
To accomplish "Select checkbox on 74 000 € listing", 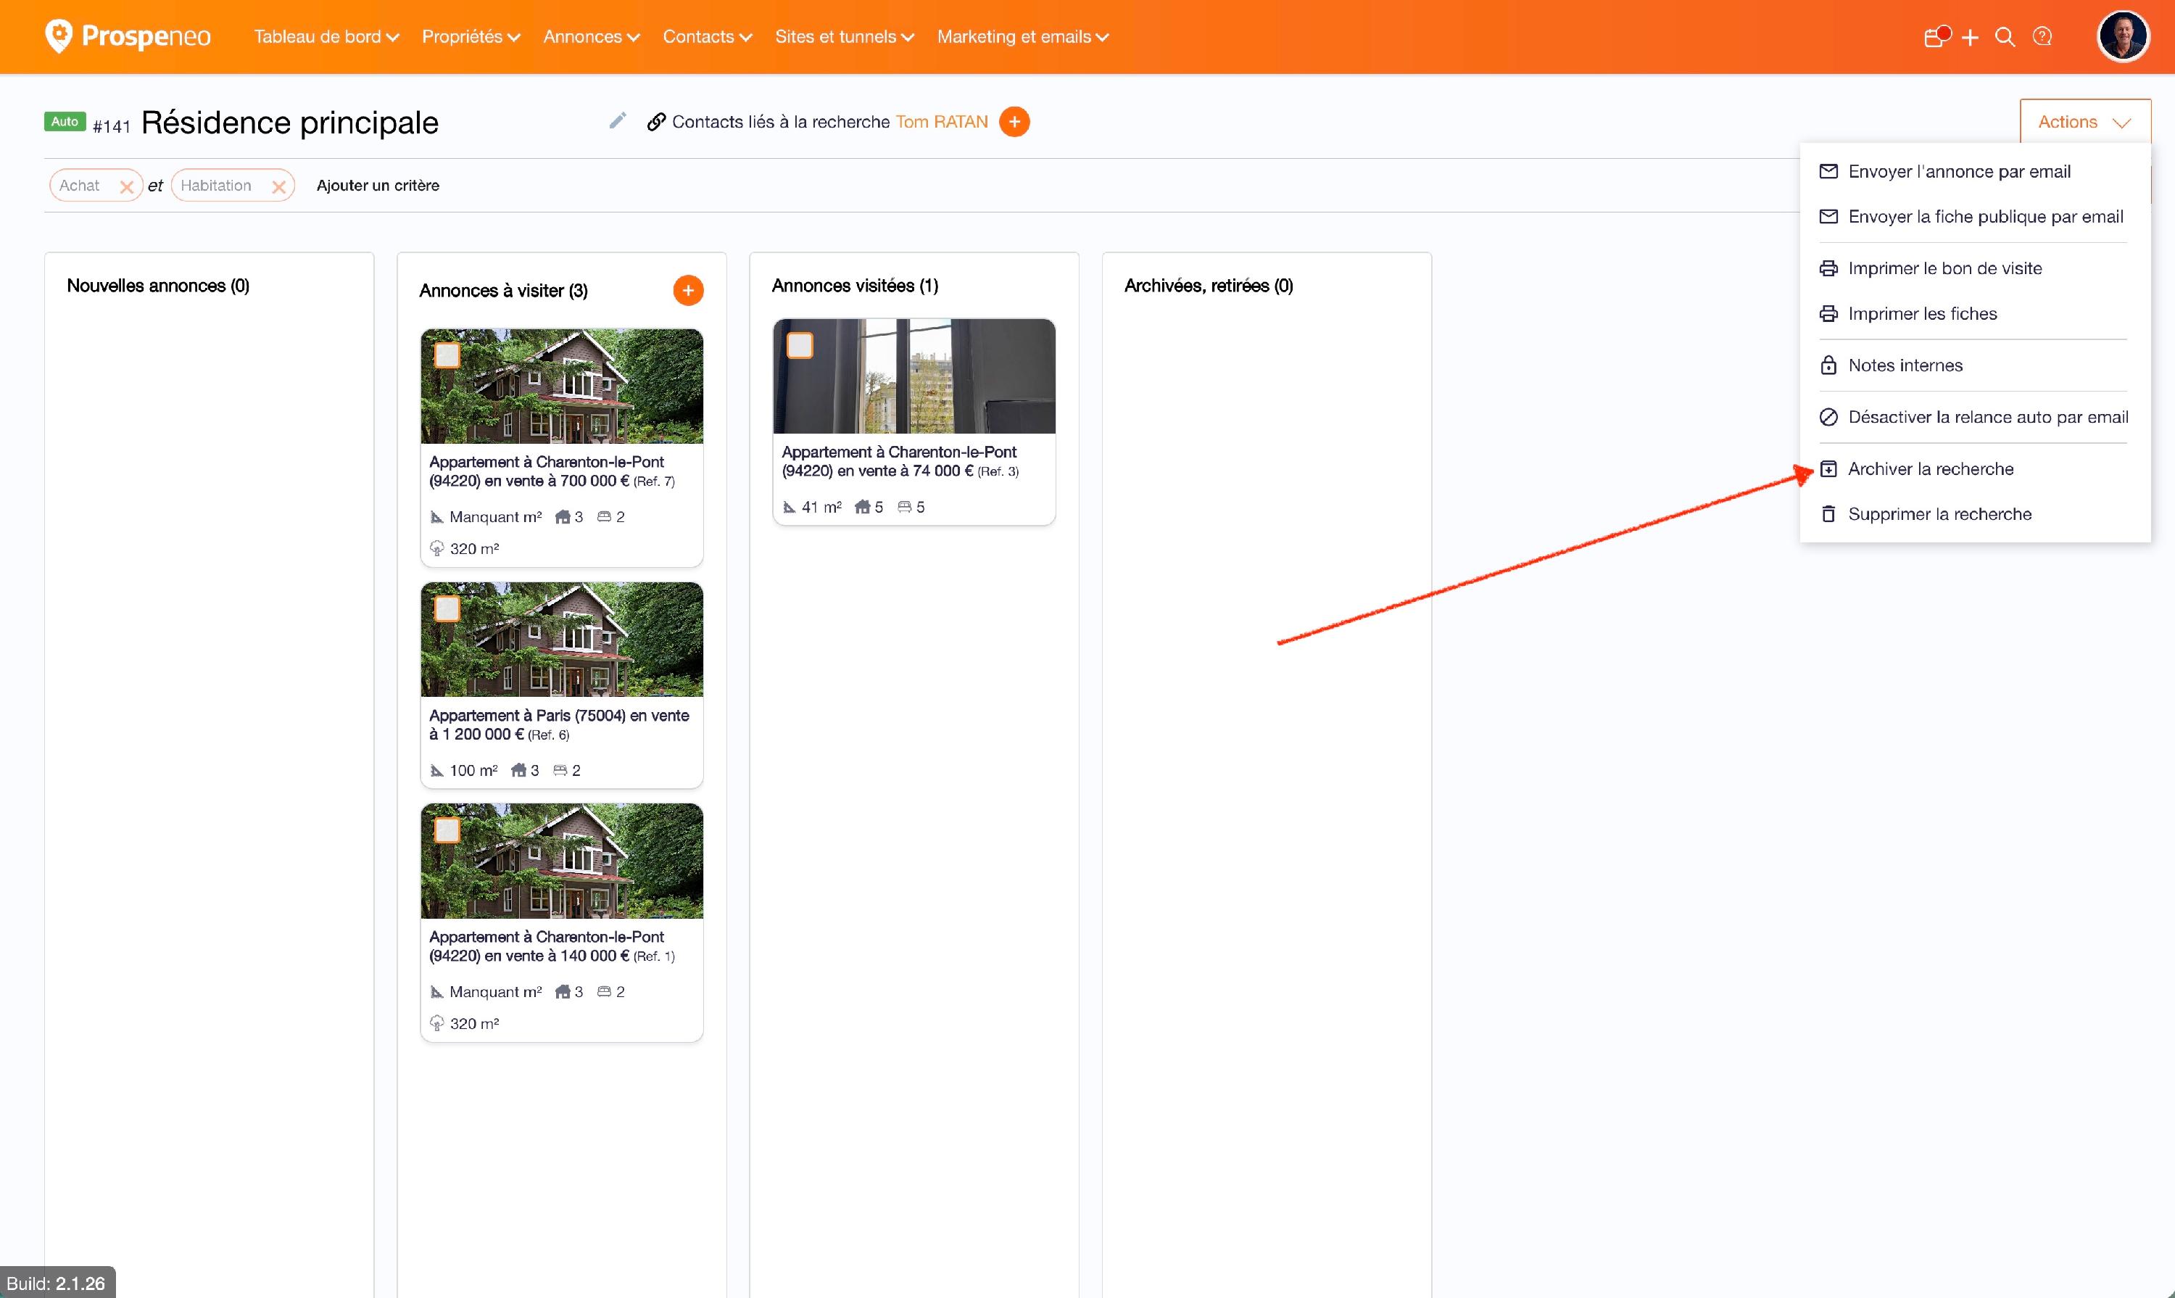I will (800, 345).
